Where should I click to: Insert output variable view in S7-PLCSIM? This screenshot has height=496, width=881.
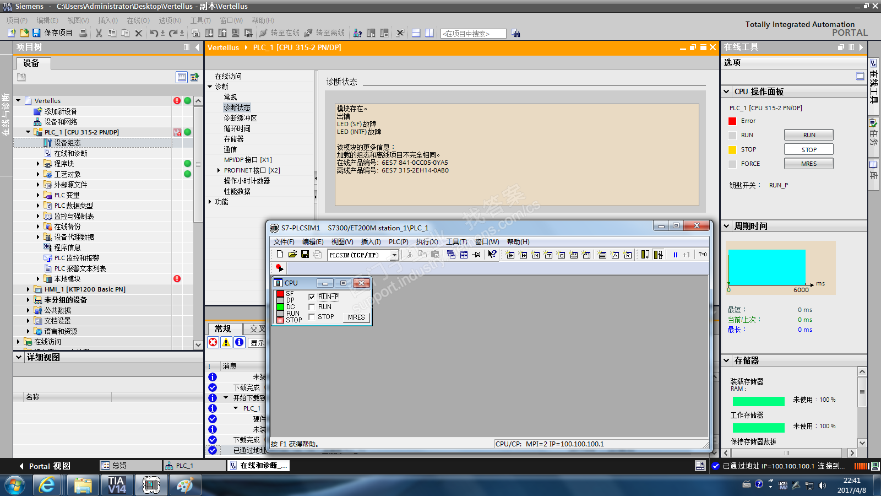tap(523, 255)
